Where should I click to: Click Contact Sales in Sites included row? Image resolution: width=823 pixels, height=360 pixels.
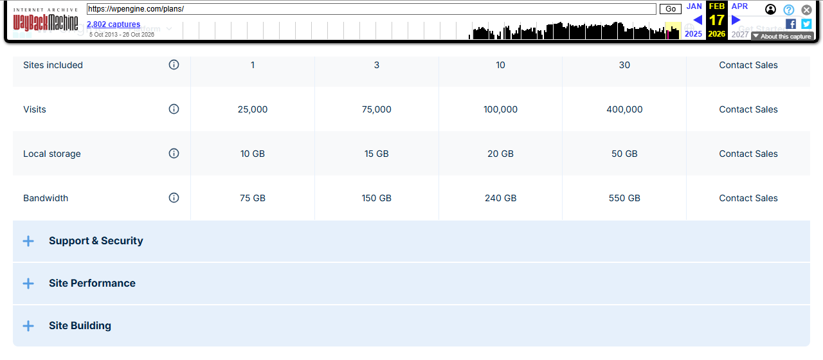pos(748,65)
